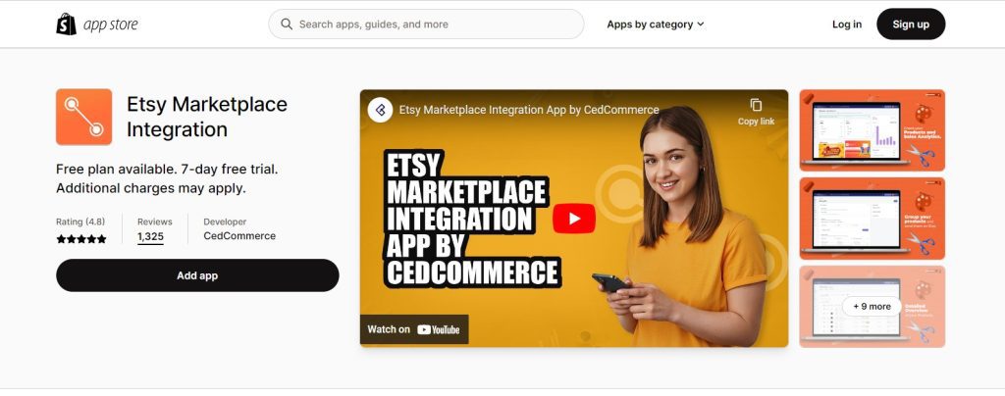Click the + 9 more screenshots button
1005x396 pixels.
[872, 307]
